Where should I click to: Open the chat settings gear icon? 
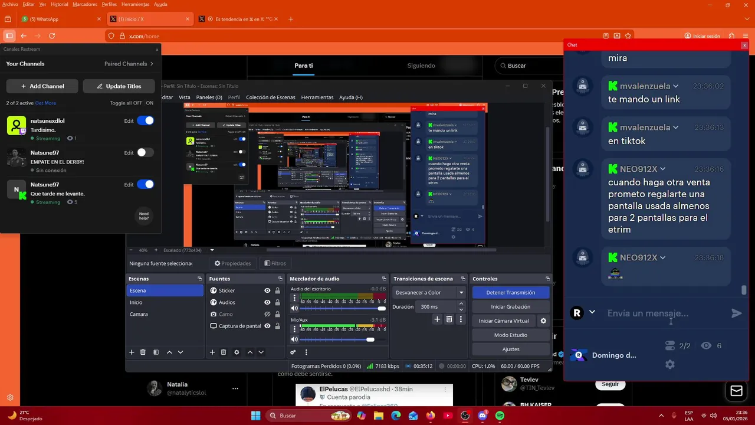pyautogui.click(x=670, y=364)
